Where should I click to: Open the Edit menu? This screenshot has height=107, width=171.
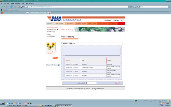pos(5,3)
